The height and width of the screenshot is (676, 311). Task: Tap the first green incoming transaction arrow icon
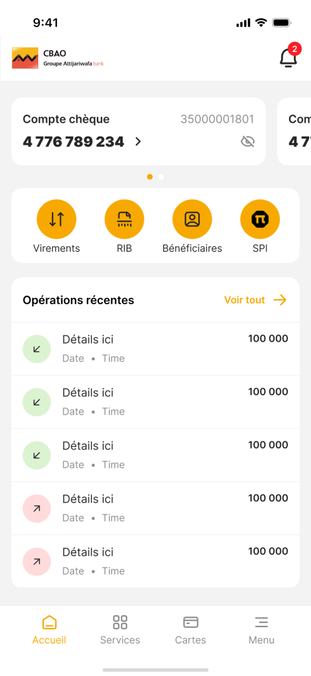click(37, 349)
